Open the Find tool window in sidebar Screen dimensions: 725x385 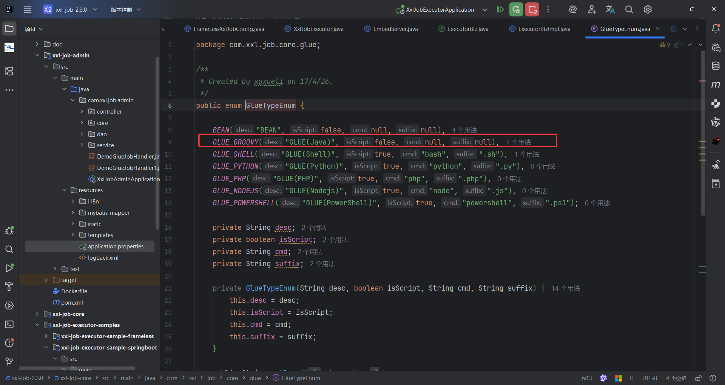9,249
